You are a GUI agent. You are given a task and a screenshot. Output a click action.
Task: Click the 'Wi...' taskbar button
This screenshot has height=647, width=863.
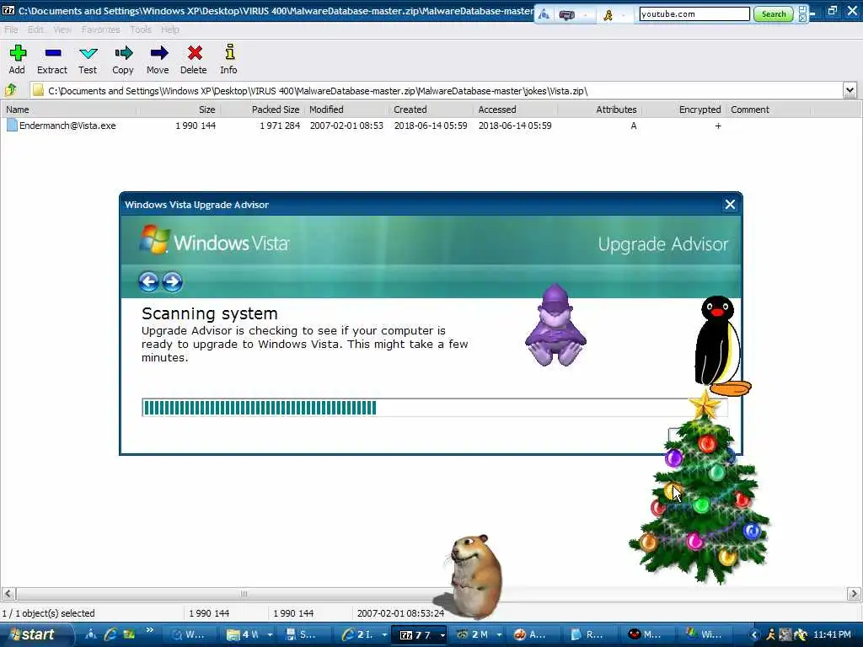[x=707, y=634]
